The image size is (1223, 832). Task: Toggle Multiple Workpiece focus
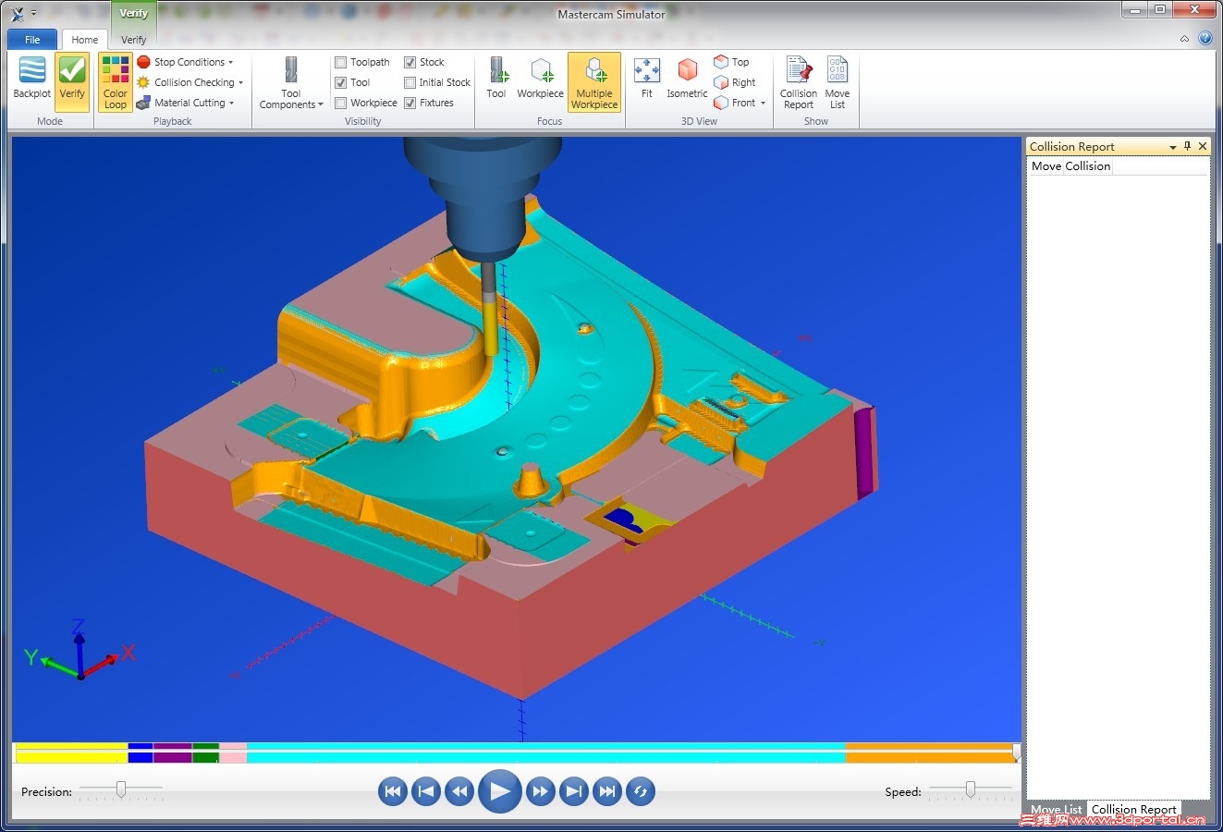[594, 82]
